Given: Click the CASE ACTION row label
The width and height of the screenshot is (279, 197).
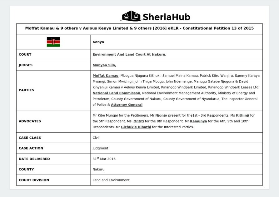Looking at the screenshot, I should pos(31,148).
